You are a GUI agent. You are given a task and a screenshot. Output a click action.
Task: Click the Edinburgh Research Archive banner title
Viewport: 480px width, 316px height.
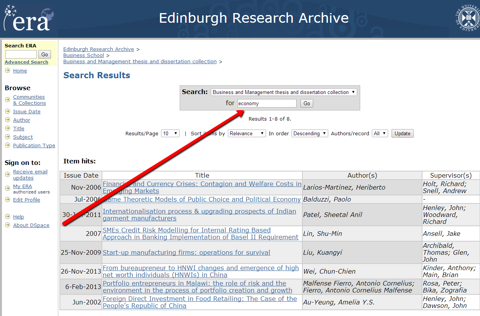click(x=254, y=18)
